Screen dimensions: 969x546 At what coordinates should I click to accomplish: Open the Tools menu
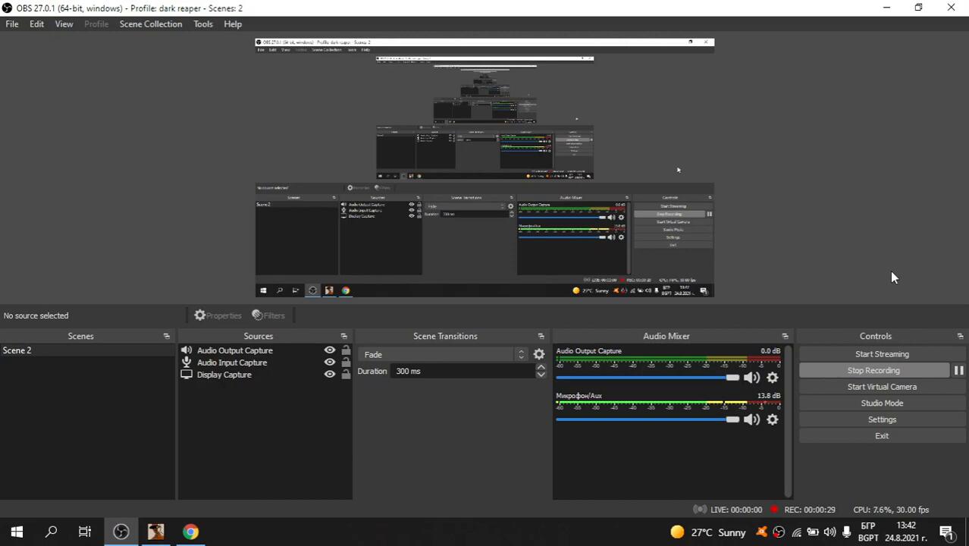202,24
